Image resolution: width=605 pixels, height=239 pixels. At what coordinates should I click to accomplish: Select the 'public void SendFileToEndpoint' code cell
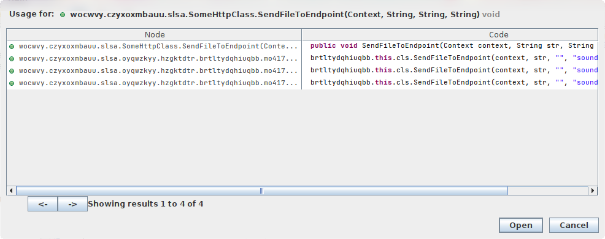coord(450,46)
